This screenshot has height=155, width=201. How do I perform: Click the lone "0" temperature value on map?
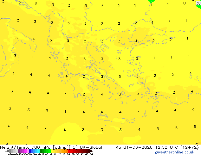pyautogui.click(x=184, y=3)
